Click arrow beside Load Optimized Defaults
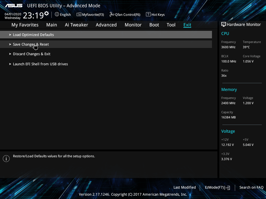 (x=10, y=35)
